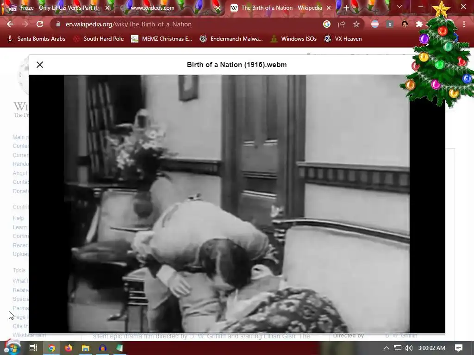This screenshot has height=355, width=474.
Task: Close the Birth of a Nation Wikipedia tab
Action: pos(329,8)
